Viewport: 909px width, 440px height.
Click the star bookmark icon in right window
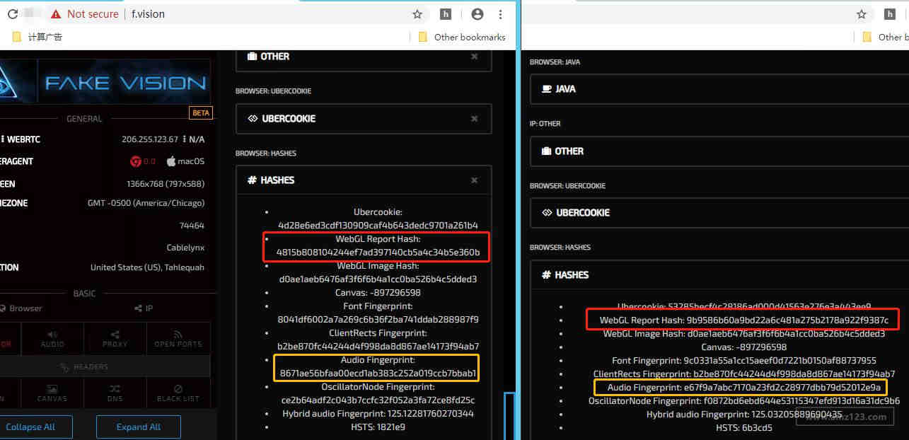pyautogui.click(x=862, y=14)
